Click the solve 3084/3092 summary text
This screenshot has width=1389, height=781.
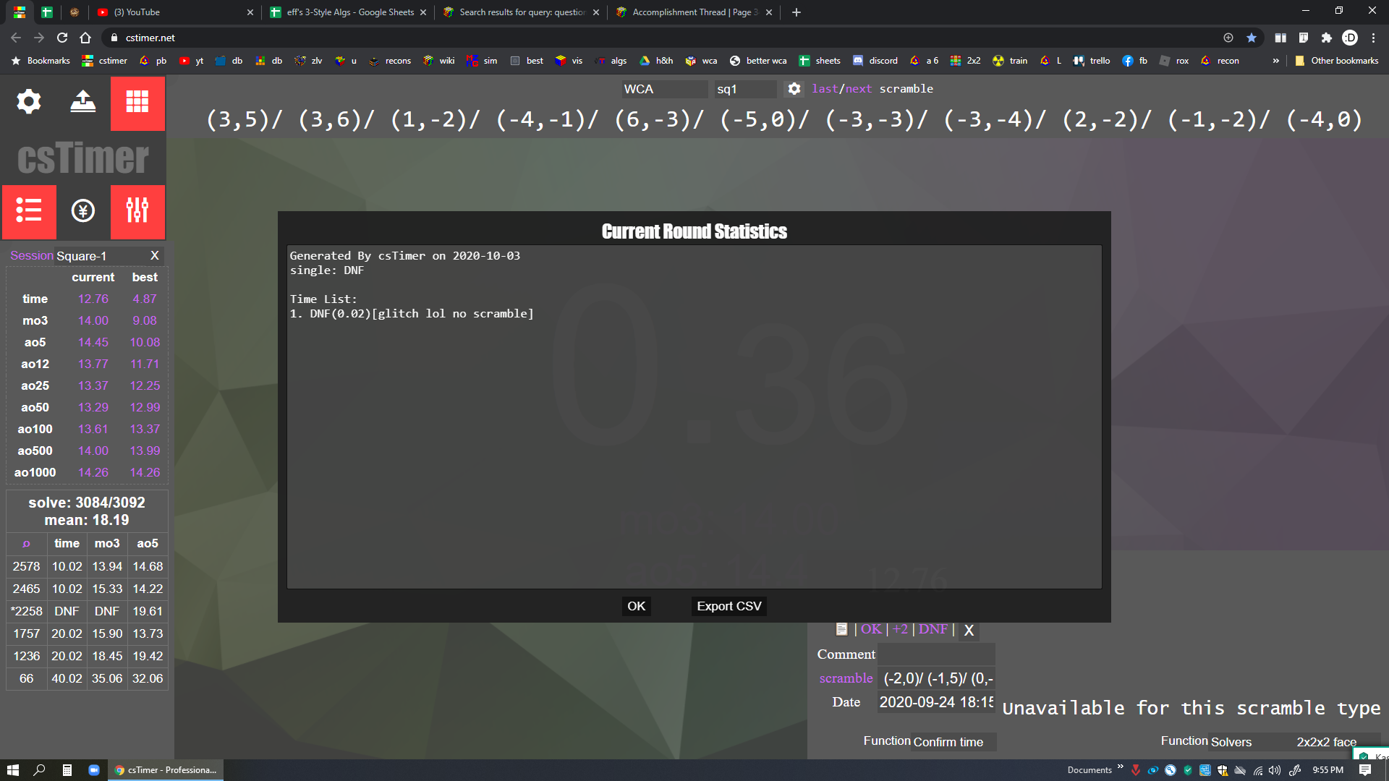pos(87,503)
